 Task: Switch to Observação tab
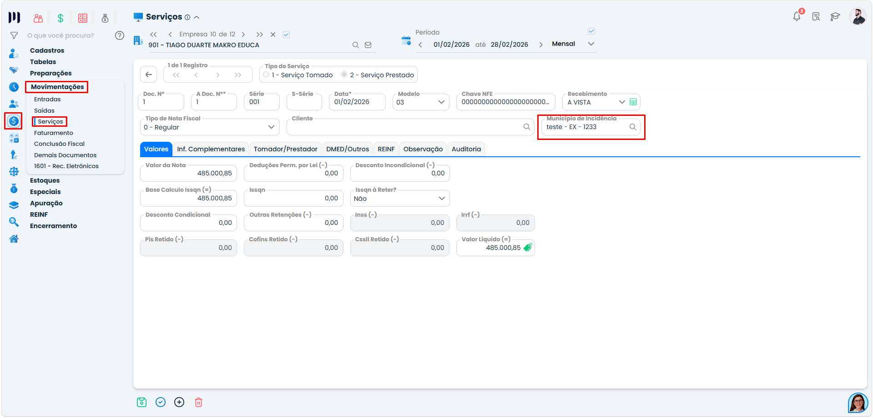[423, 149]
